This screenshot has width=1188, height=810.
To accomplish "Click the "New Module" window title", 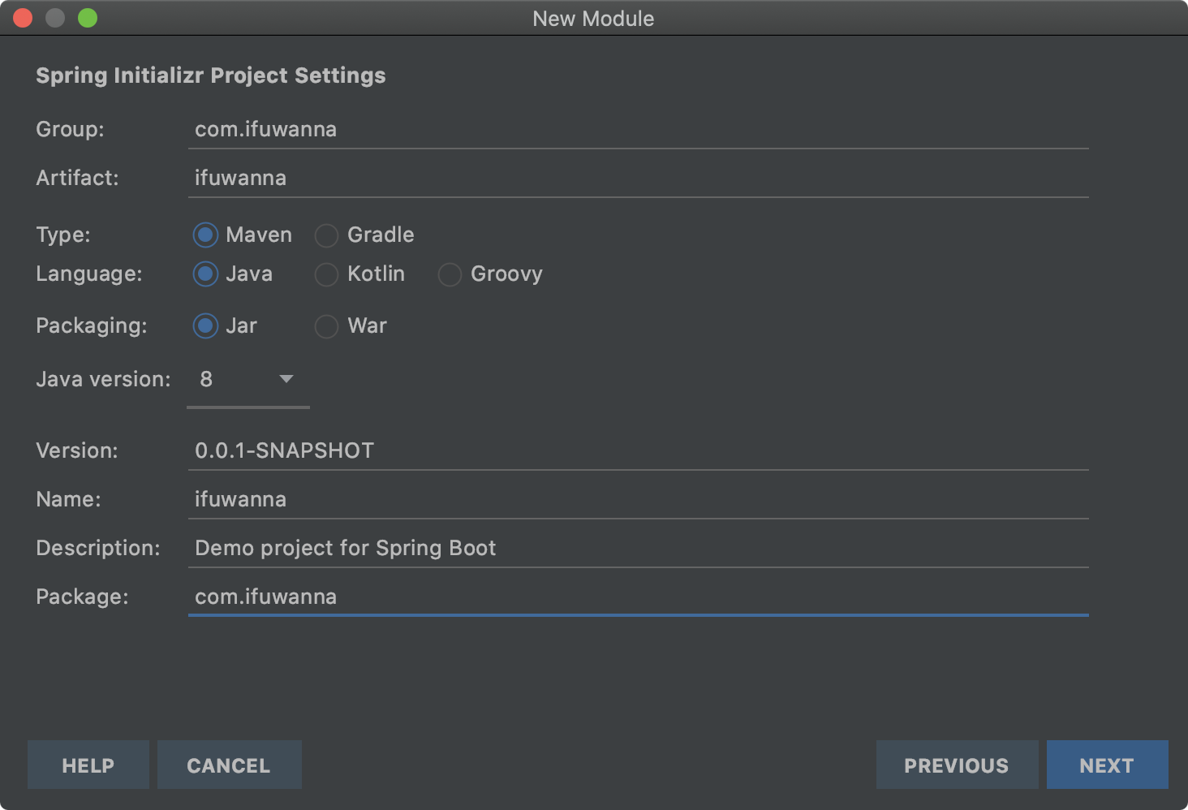I will point(593,19).
